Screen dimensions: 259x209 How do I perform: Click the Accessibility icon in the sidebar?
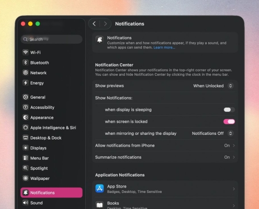coord(26,107)
